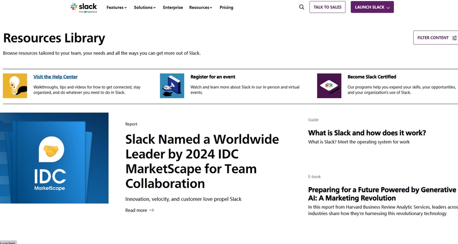Viewport: 458px width, 244px height.
Task: Open What is Slack and how does it work
Action: point(367,133)
